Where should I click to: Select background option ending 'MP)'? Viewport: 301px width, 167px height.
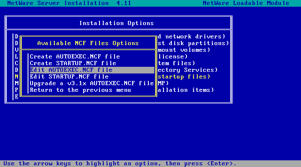point(163,83)
